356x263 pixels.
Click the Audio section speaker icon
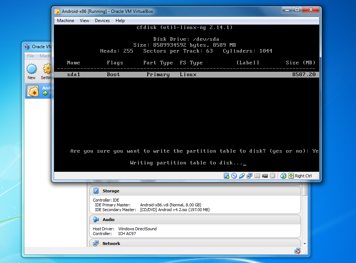pyautogui.click(x=96, y=220)
